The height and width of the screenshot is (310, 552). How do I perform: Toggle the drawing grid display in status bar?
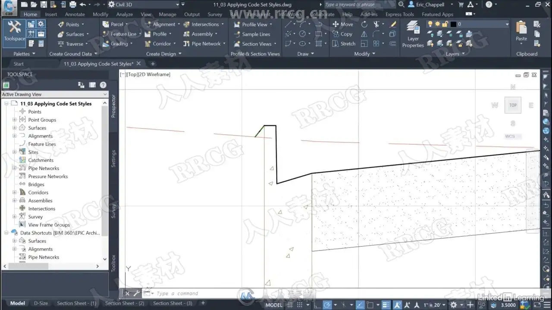click(x=290, y=305)
